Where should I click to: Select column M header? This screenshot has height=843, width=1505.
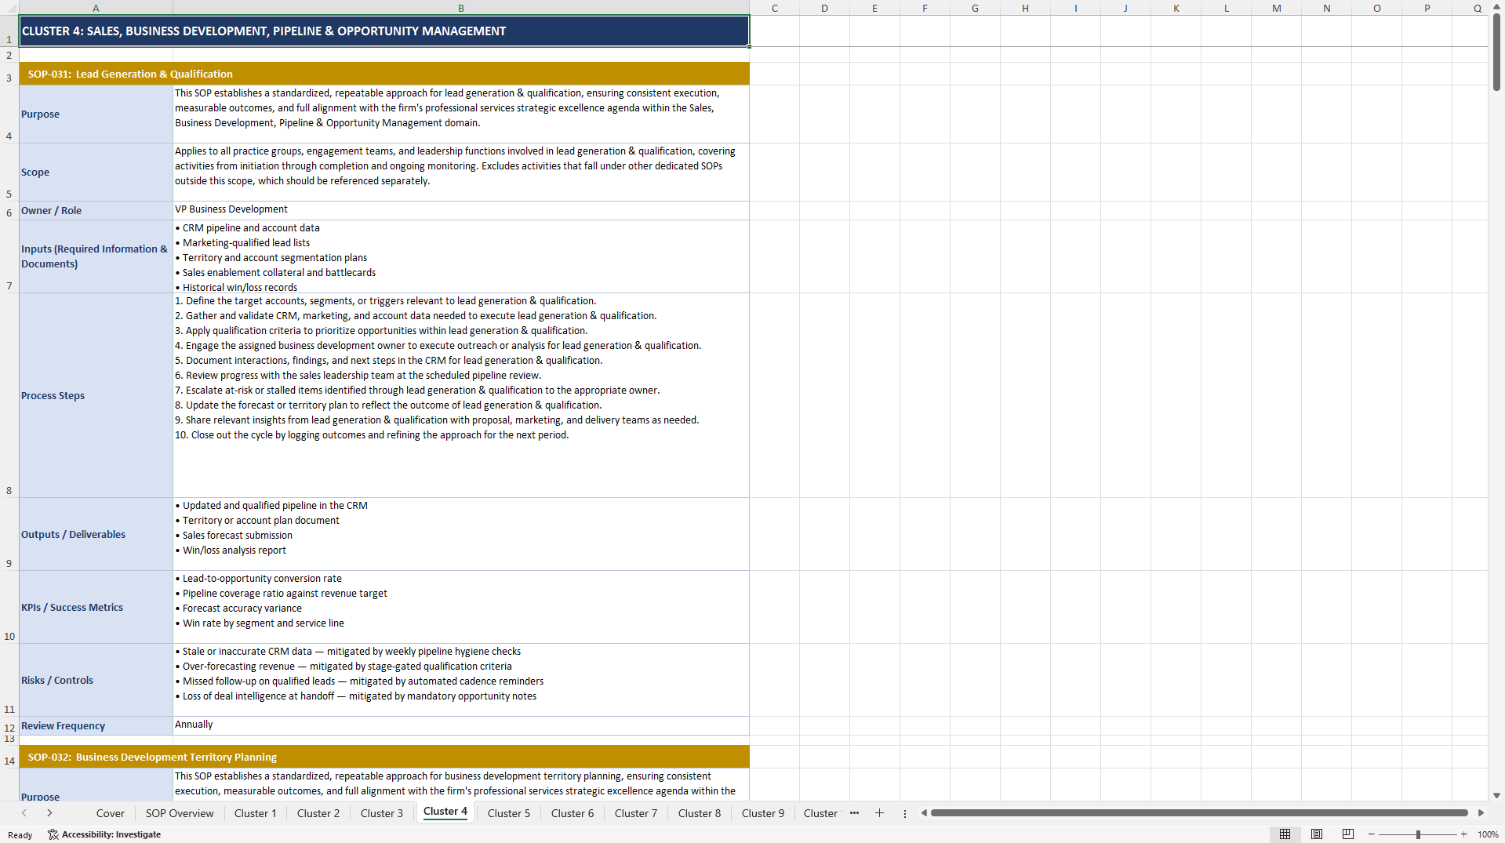pos(1276,8)
